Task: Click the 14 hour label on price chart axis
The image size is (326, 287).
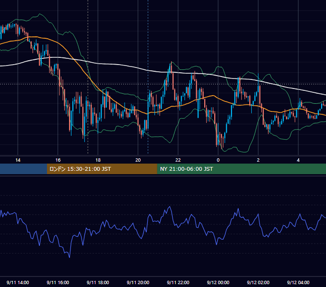Action: click(x=18, y=160)
